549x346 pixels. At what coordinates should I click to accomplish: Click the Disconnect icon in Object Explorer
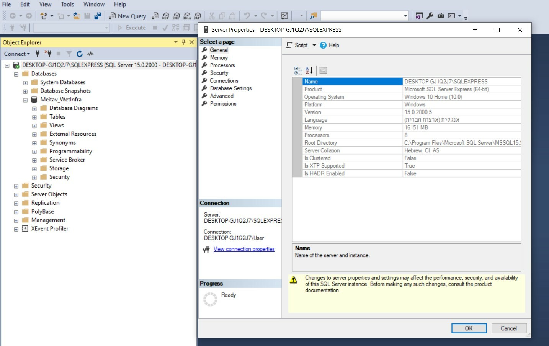[x=48, y=54]
